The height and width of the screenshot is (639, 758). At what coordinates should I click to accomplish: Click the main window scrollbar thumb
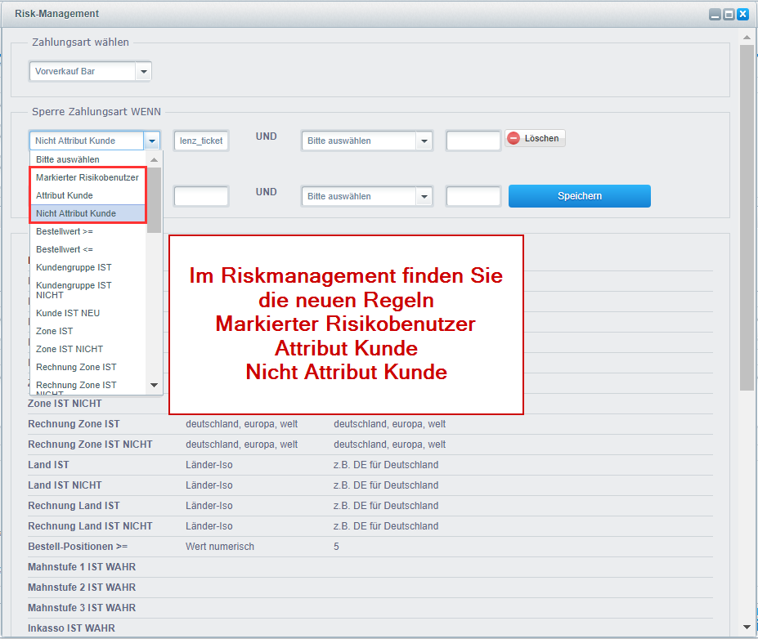(747, 218)
